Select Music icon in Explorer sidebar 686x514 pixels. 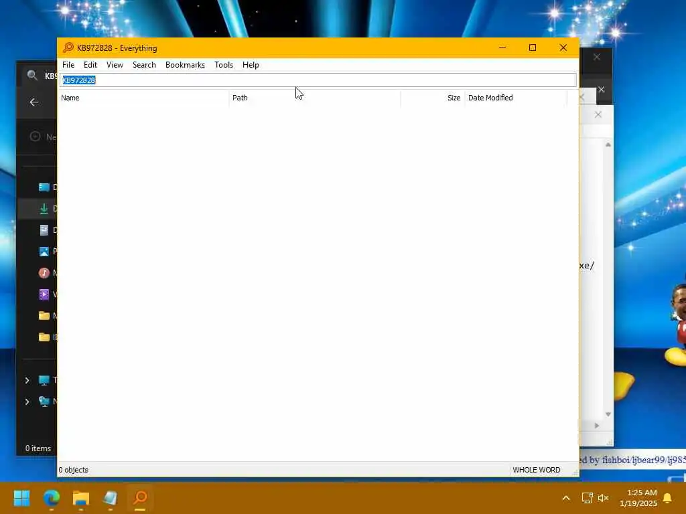(44, 273)
